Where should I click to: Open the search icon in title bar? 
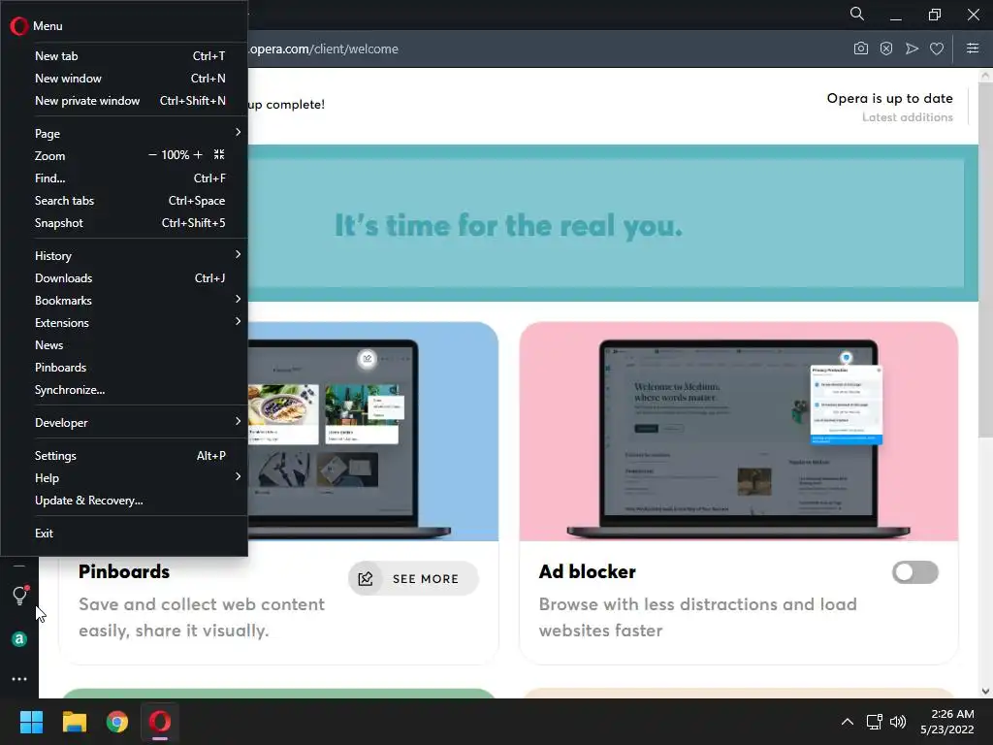click(x=857, y=14)
